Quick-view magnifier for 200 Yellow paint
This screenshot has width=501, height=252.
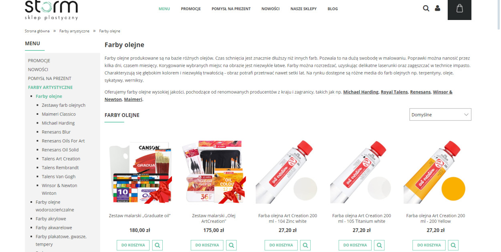pos(453,245)
